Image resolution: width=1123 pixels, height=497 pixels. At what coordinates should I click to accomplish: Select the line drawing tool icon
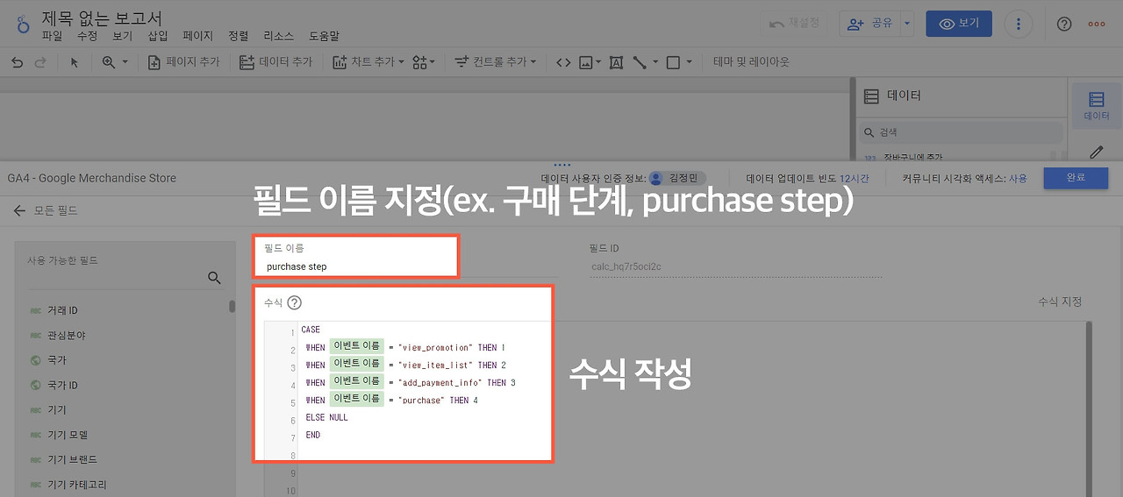point(640,62)
